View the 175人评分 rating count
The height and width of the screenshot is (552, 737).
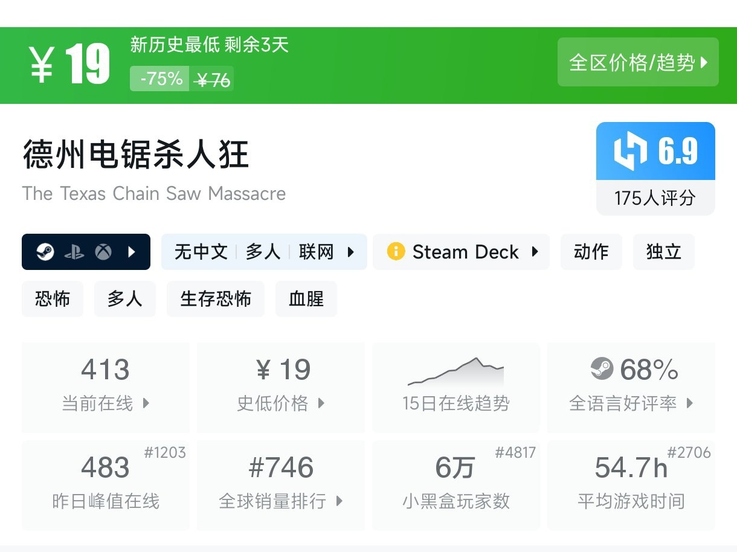point(655,198)
